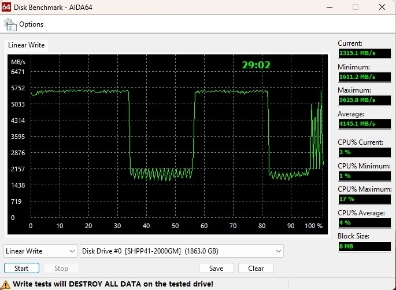The image size is (396, 290).
Task: Click the elapsed time 29:02 on graph
Action: click(x=256, y=65)
